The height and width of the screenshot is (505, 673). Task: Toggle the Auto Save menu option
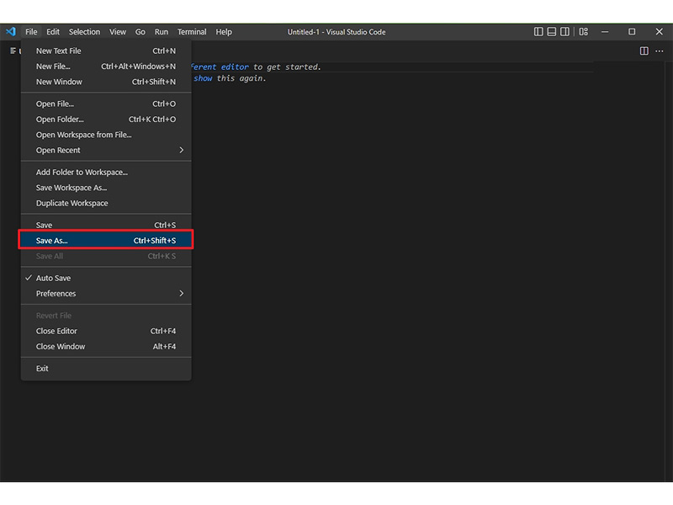[106, 278]
